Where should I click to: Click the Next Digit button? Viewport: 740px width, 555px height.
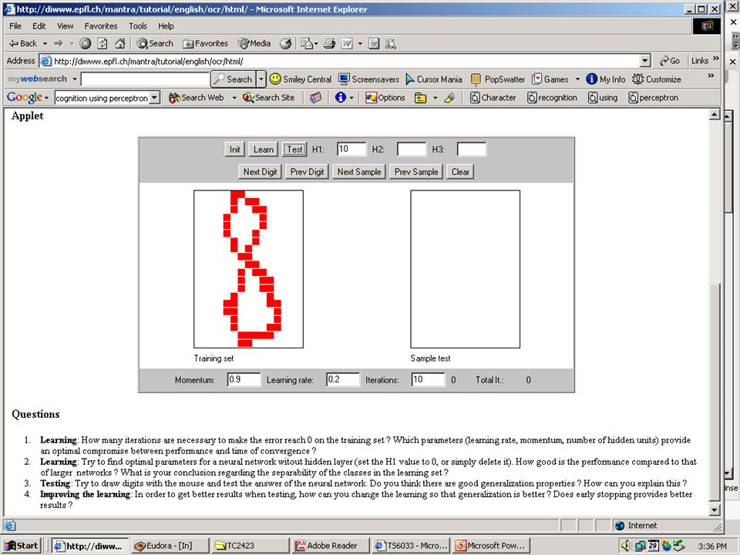coord(260,172)
